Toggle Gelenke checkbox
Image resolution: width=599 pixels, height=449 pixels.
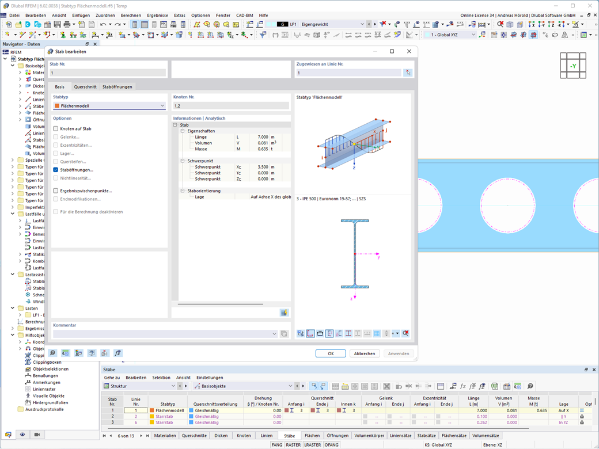[56, 136]
